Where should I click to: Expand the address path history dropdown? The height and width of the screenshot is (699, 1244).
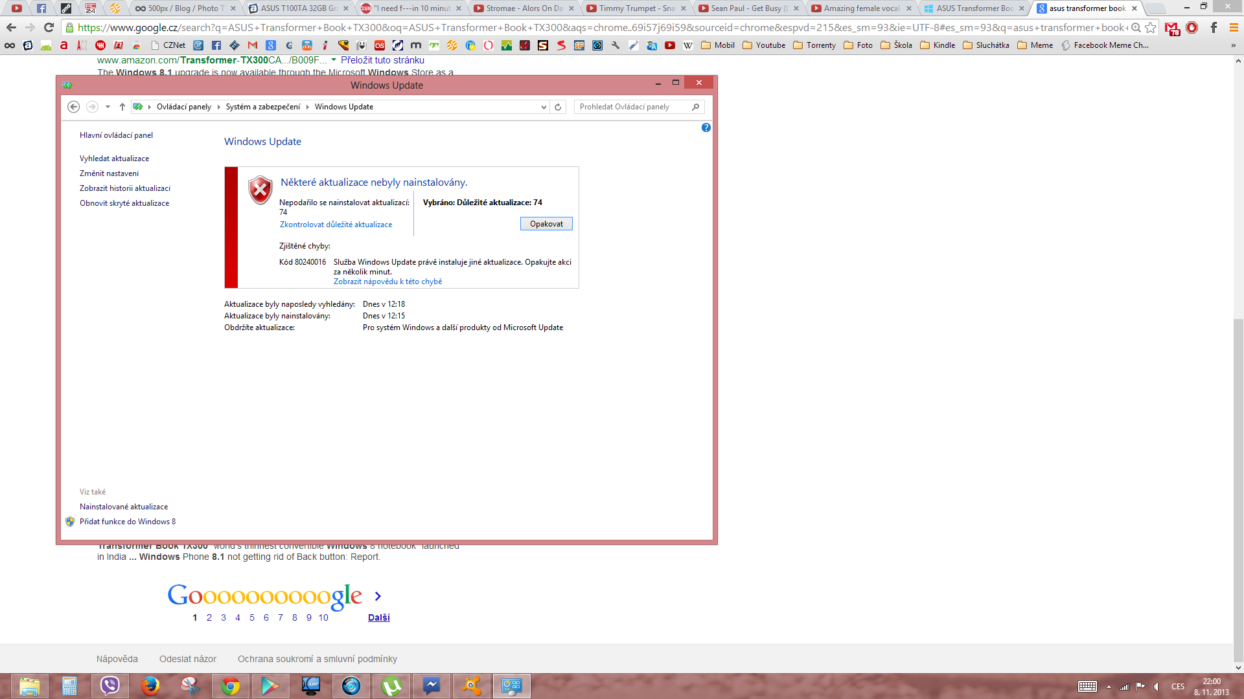(x=544, y=107)
